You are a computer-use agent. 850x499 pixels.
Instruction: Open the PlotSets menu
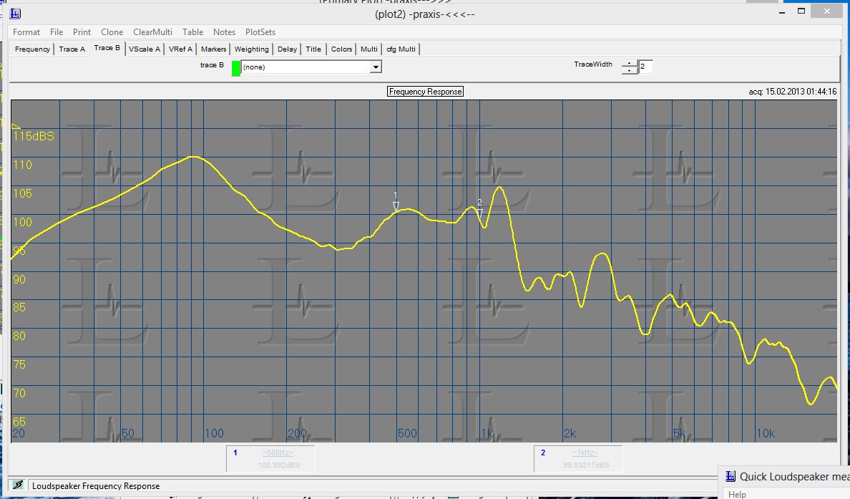pyautogui.click(x=260, y=32)
